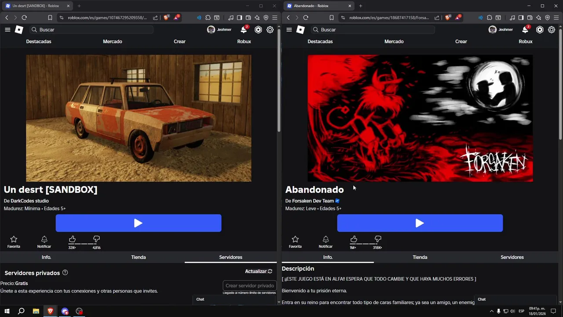
Task: Open the settings gear in the left Roblox window
Action: tap(270, 29)
